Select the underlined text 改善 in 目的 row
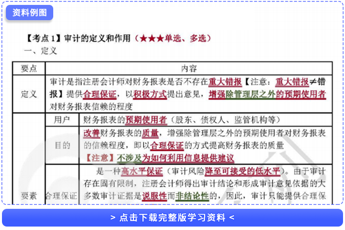Image resolution: width=345 pixels, height=230 pixels. [92, 133]
